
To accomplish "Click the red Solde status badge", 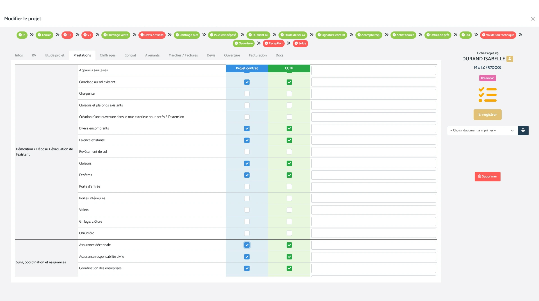I will tap(300, 44).
